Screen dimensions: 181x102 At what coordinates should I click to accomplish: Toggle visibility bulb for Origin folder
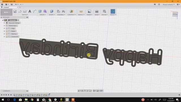click(7, 28)
